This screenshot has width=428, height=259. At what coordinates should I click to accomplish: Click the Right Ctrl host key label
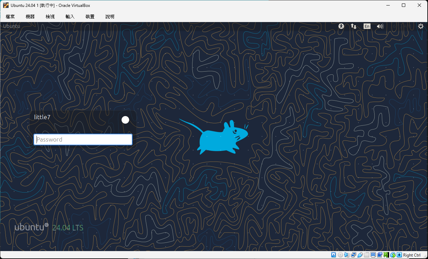412,255
